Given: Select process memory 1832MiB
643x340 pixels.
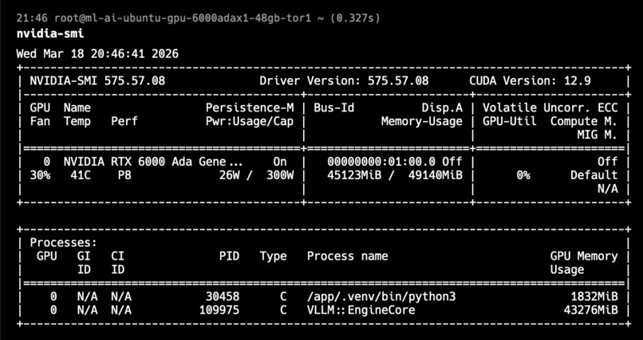Looking at the screenshot, I should coord(594,297).
